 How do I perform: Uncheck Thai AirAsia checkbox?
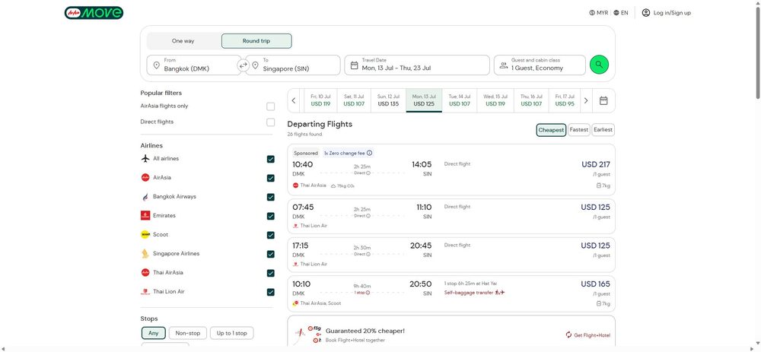click(x=270, y=273)
